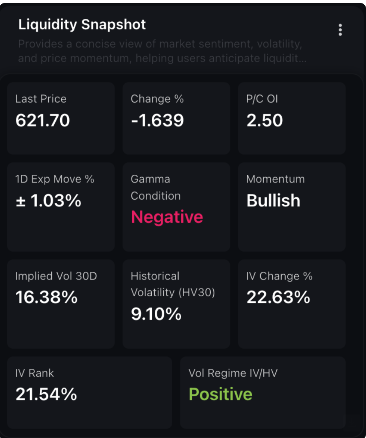Select the Vol Regime IV/HV card

tap(263, 392)
